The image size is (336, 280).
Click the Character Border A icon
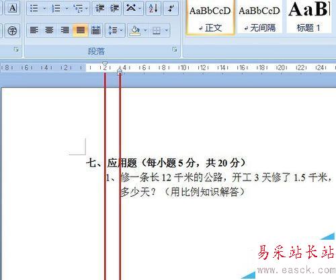pos(13,8)
